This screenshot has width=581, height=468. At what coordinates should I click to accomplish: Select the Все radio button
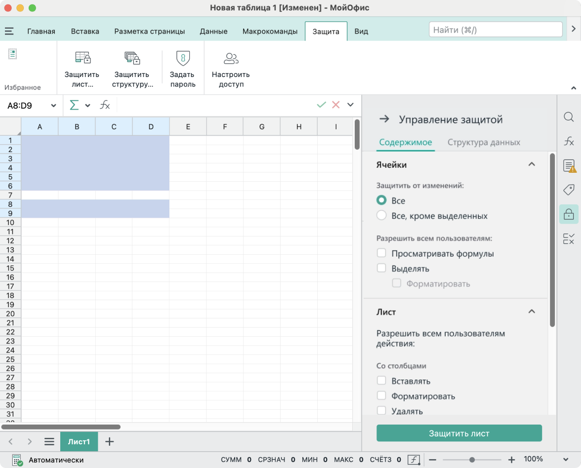point(381,200)
